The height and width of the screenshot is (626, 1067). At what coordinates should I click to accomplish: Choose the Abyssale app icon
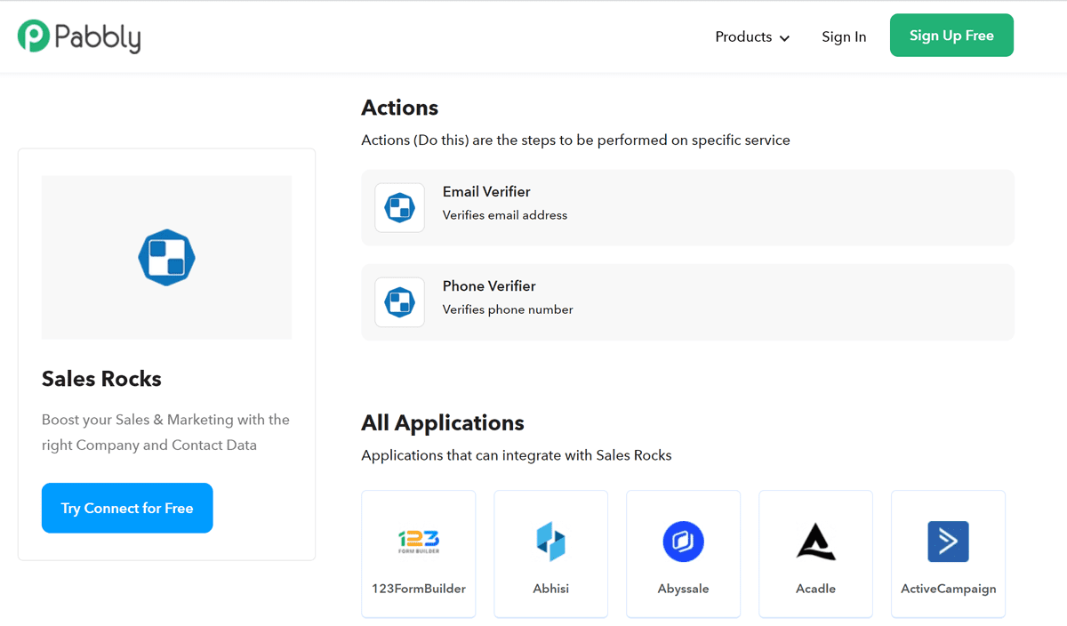tap(683, 541)
